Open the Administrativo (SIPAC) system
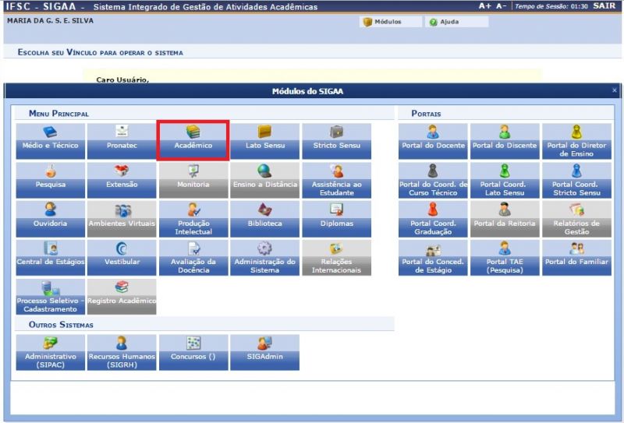624x423 pixels. [49, 352]
